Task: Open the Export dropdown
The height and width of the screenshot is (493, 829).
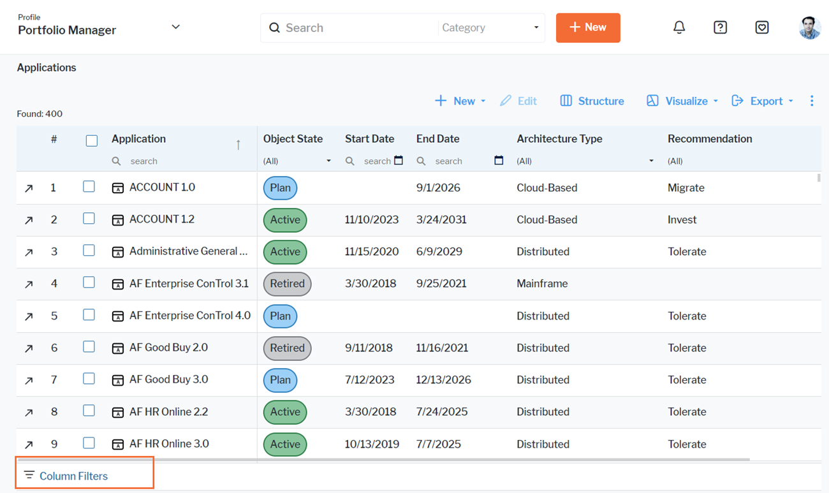Action: click(x=762, y=101)
